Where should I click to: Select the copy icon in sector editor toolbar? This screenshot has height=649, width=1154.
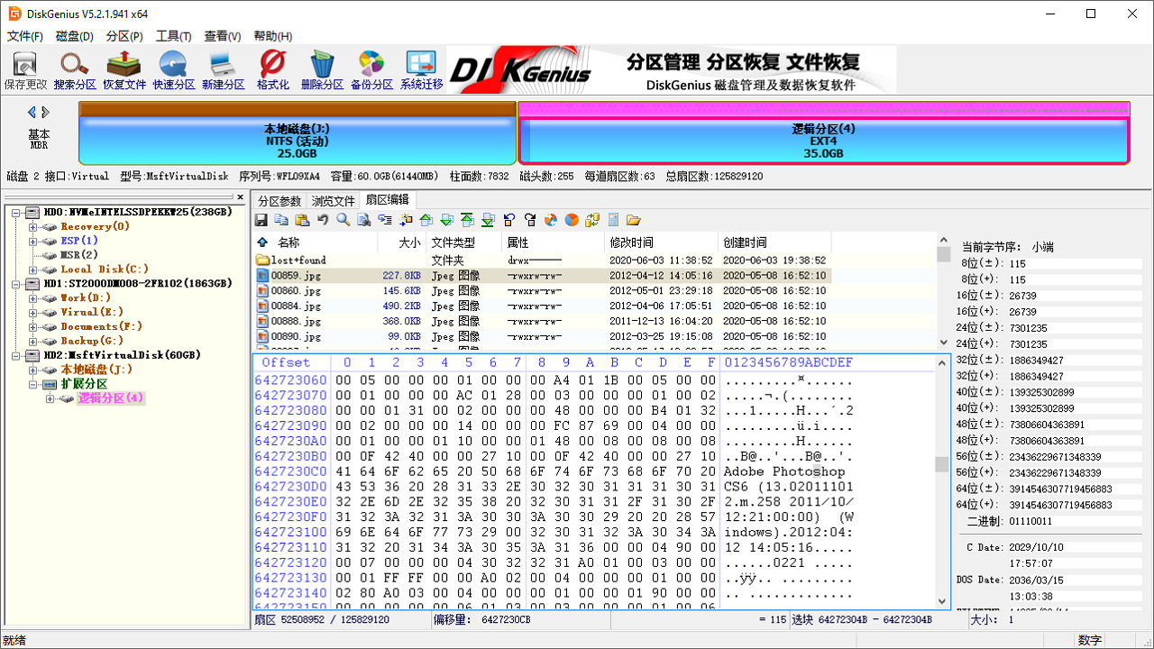point(282,219)
